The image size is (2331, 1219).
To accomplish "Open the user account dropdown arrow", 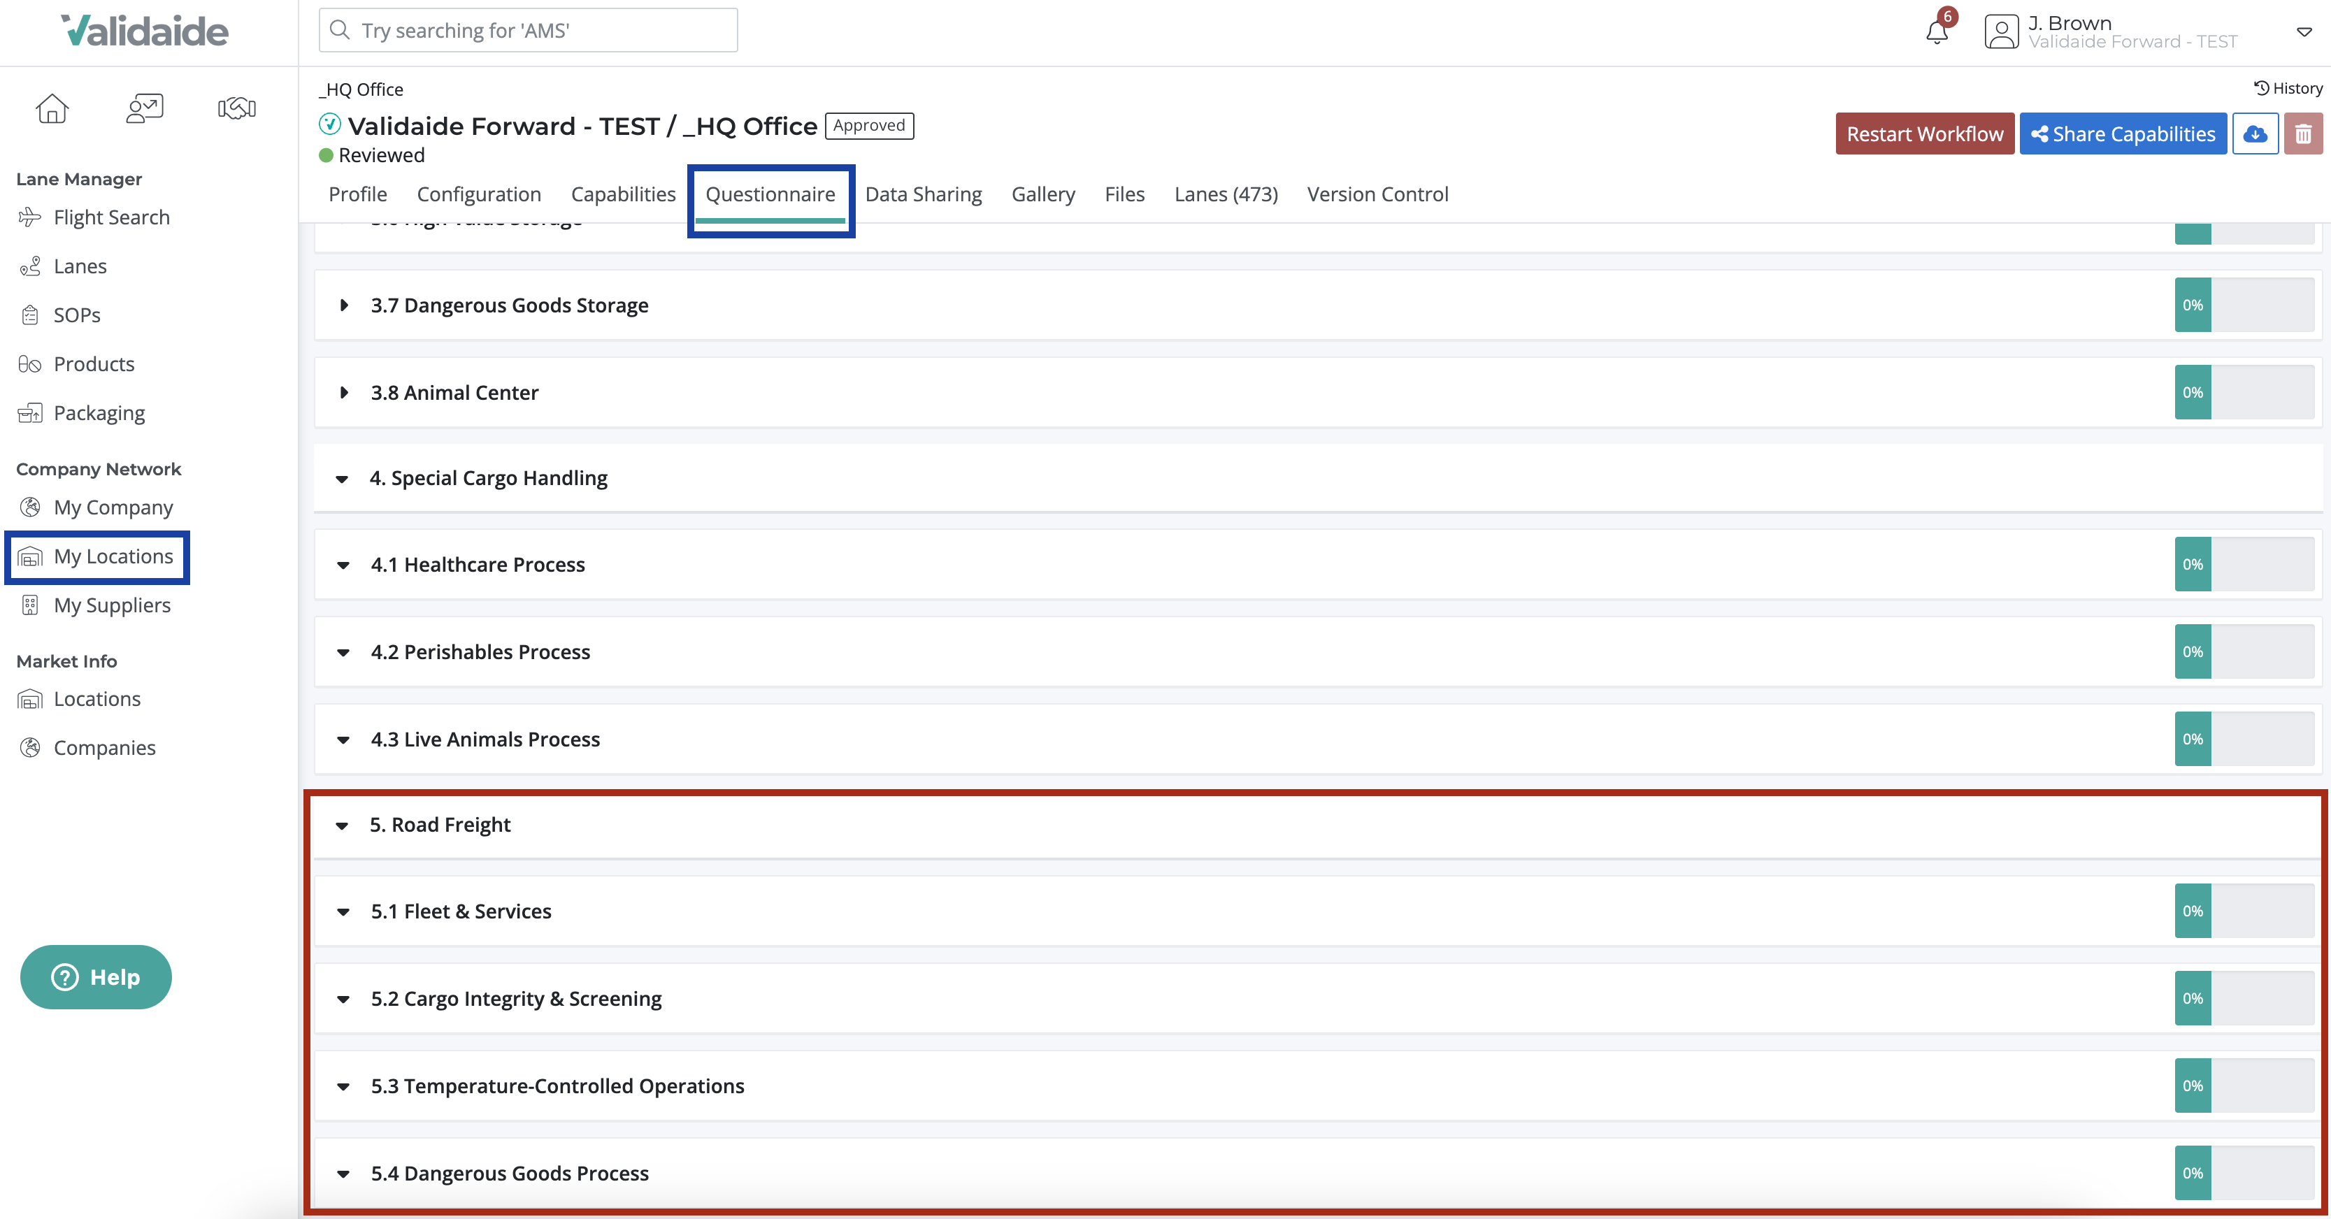I will click(x=2304, y=31).
